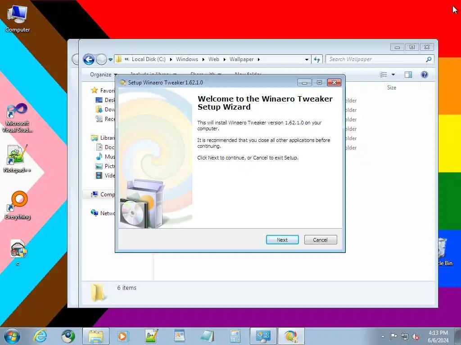Refresh the Wallpaper folder view
Screen dimensions: 461x345
(x=317, y=60)
